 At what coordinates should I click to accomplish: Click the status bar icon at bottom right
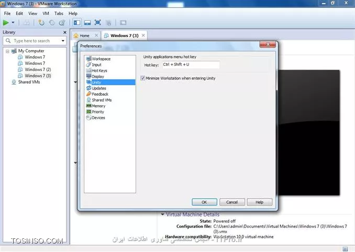point(345,249)
